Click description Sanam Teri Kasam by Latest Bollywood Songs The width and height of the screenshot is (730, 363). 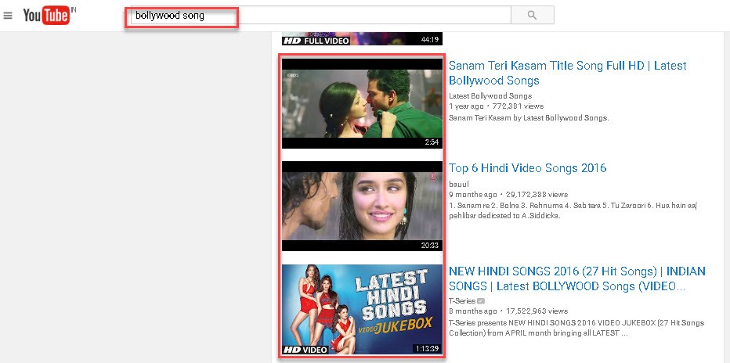pos(529,117)
